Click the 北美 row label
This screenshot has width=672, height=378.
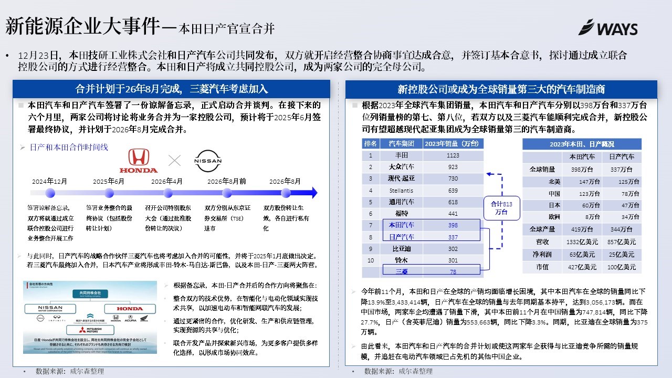[542, 182]
